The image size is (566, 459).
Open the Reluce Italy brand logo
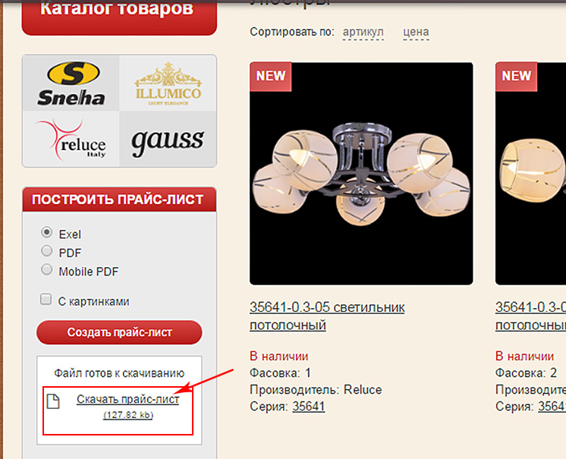71,139
